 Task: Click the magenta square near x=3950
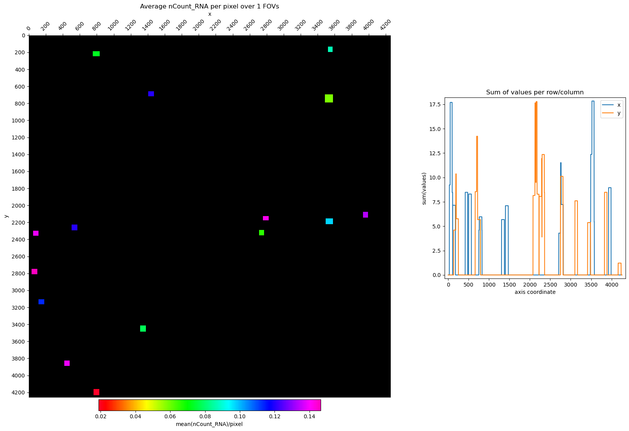coord(365,215)
